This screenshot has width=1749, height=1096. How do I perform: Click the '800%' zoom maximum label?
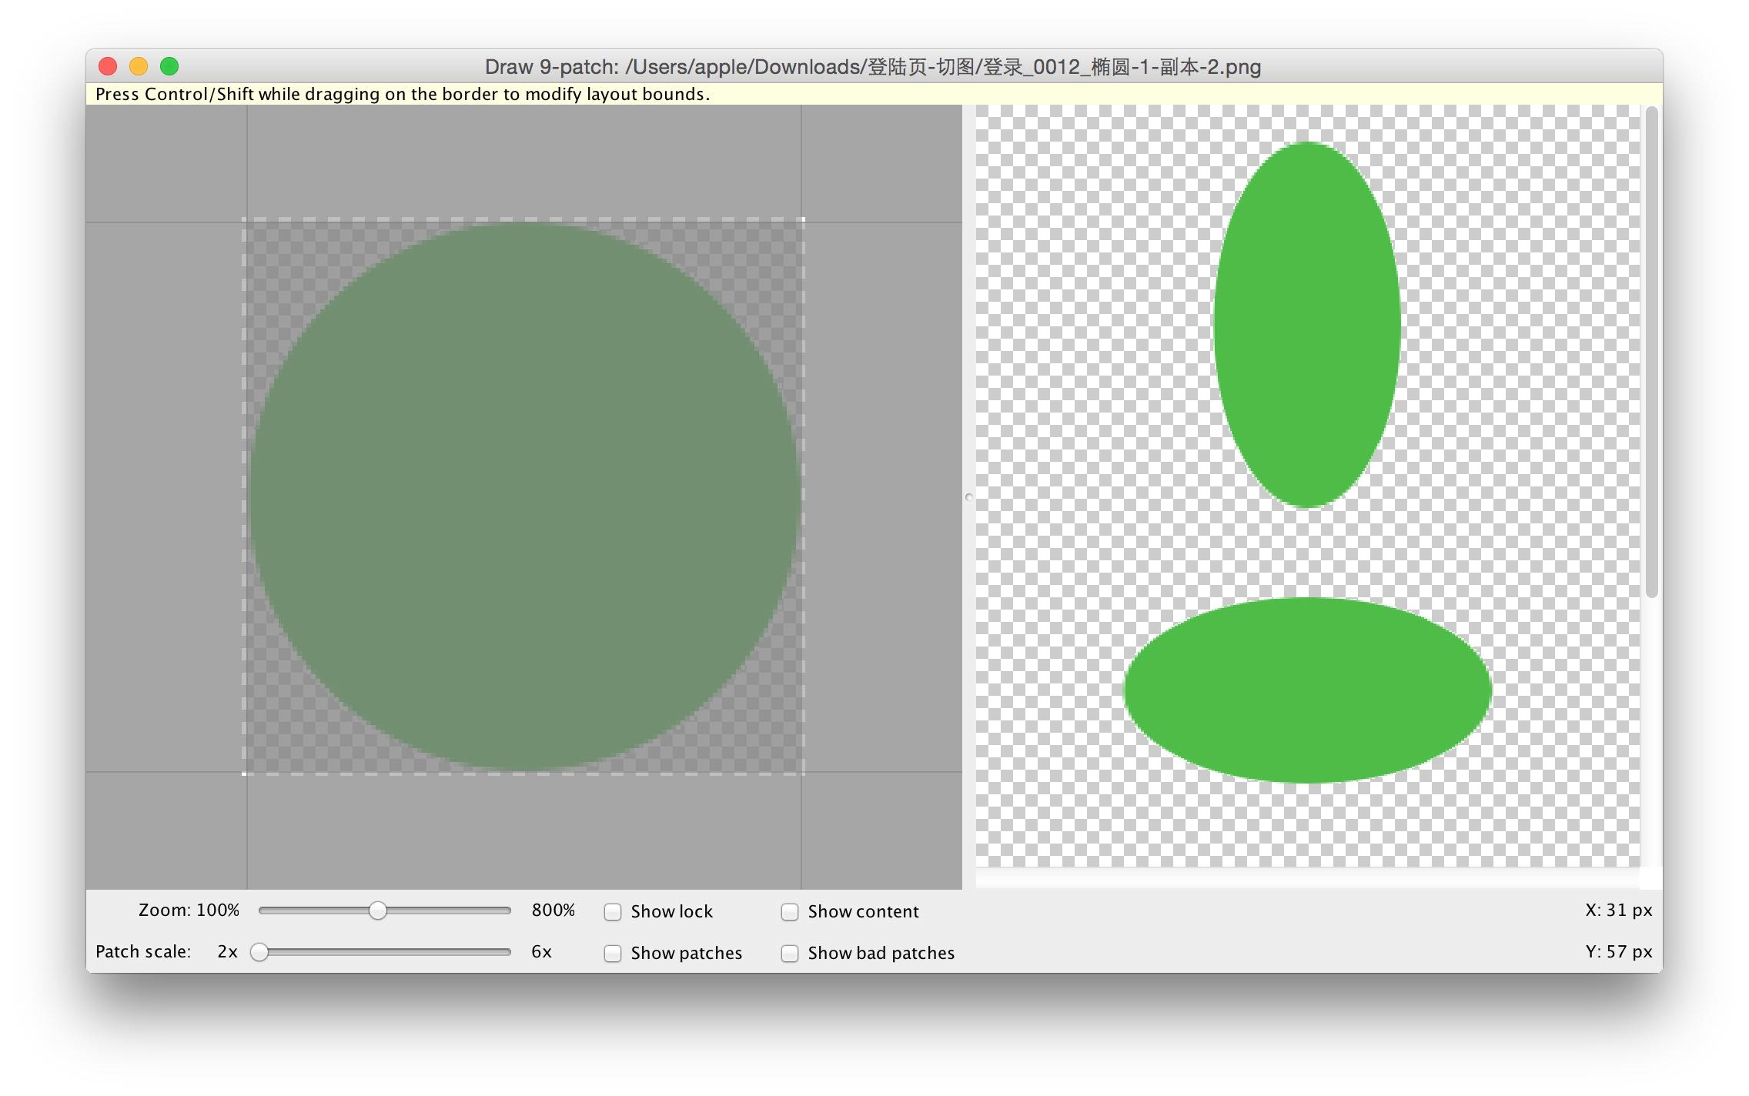coord(553,911)
